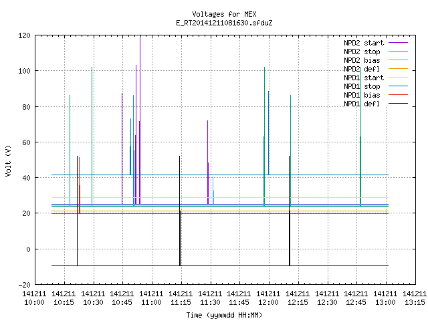
Task: Click the orange NPD2 defl legend line
Action: (398, 69)
